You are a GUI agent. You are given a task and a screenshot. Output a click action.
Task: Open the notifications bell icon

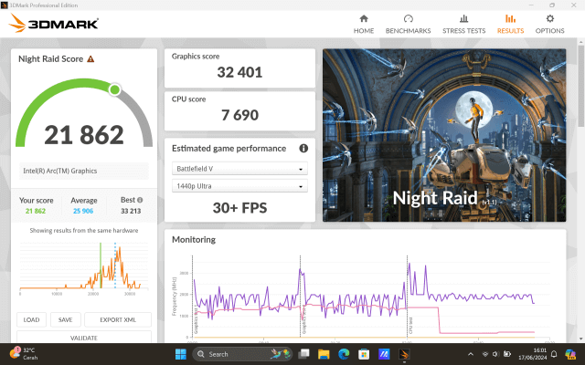(x=555, y=354)
